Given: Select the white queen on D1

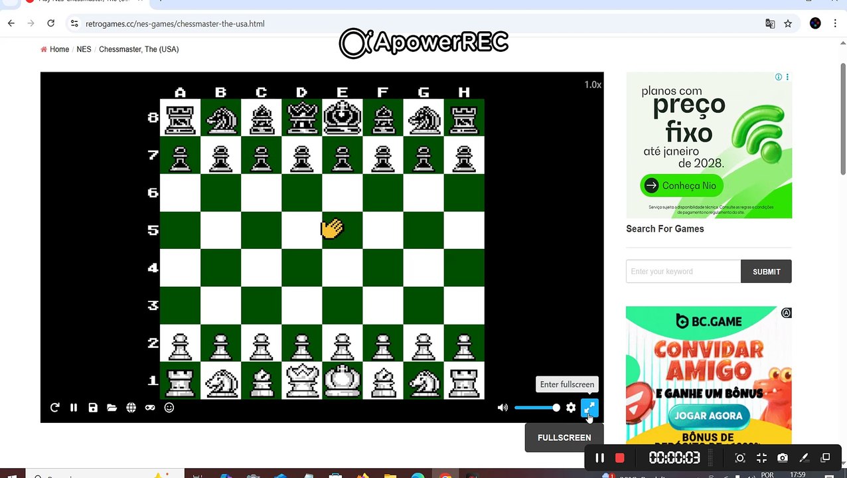Looking at the screenshot, I should [x=302, y=380].
